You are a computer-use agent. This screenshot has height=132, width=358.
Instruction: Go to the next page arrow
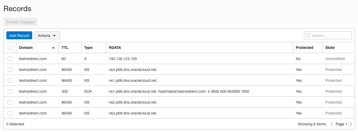coord(351,124)
